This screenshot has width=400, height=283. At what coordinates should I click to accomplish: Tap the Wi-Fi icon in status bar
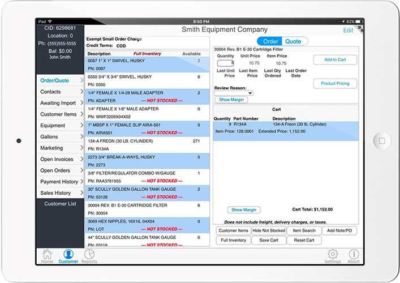(x=50, y=22)
